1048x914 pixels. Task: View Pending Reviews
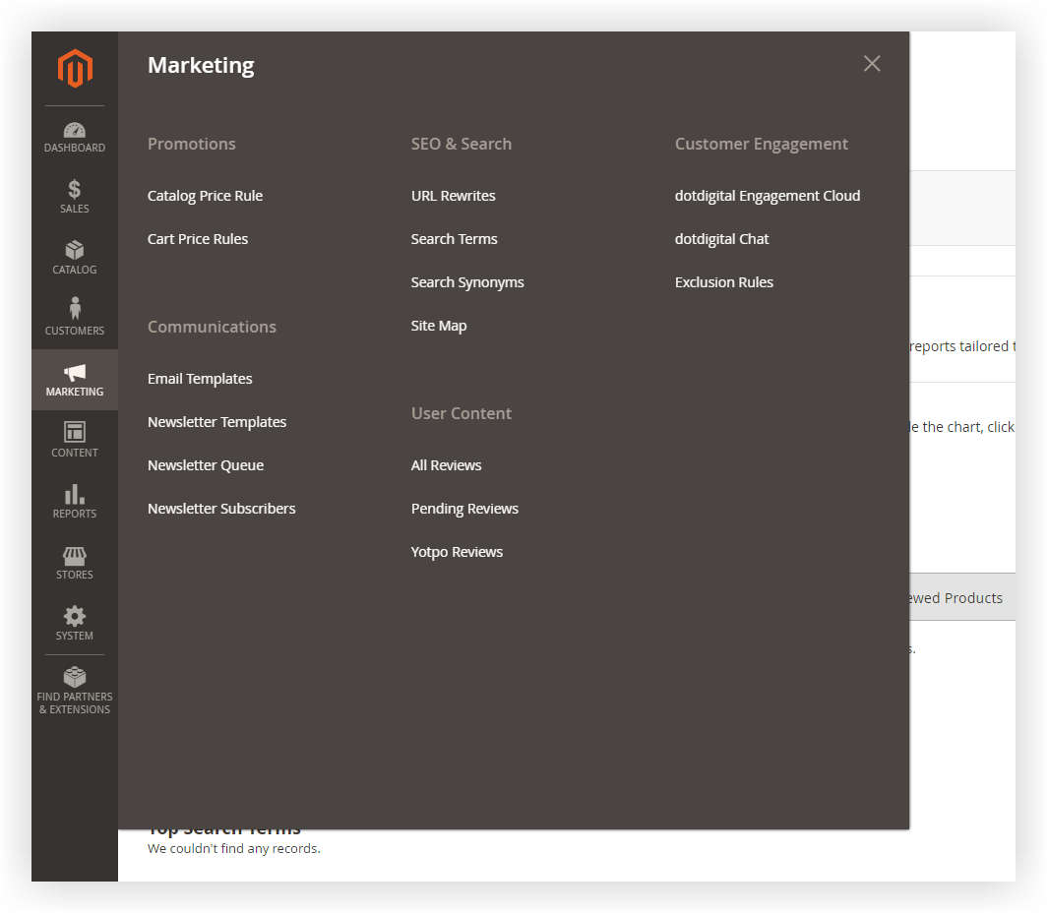464,509
